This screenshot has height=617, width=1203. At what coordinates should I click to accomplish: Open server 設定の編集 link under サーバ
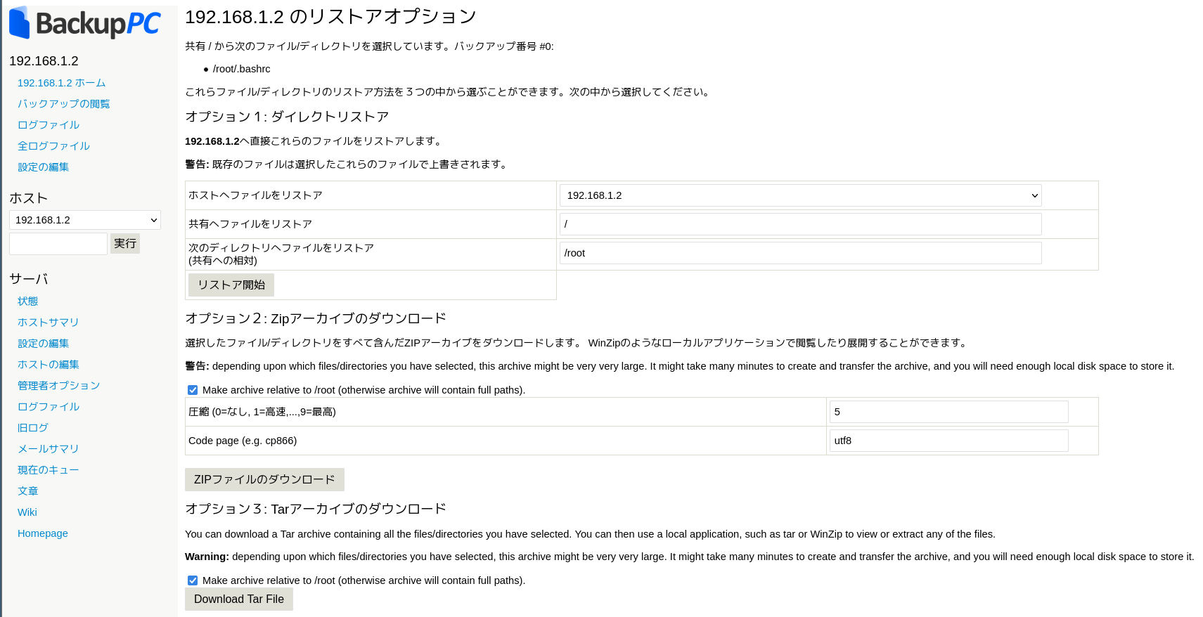tap(43, 344)
